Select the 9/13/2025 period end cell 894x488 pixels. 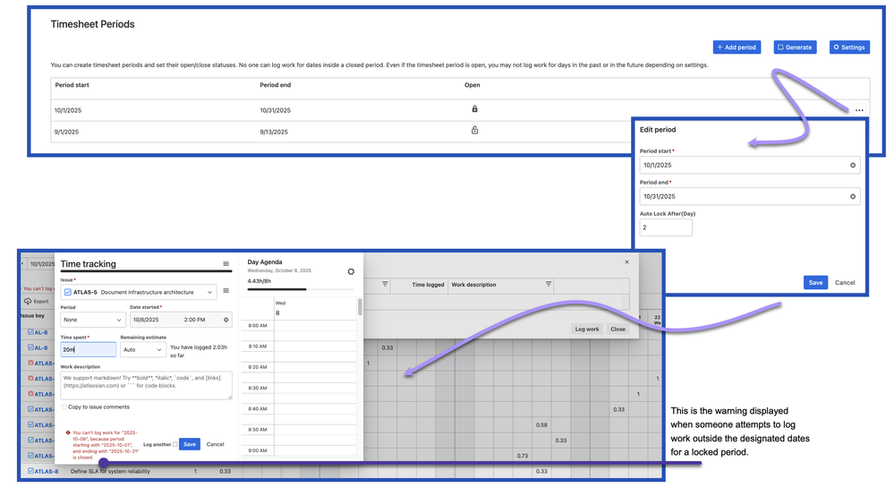click(x=274, y=132)
